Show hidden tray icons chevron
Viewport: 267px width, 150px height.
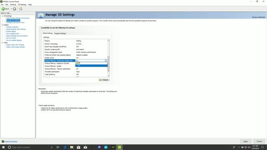click(239, 147)
